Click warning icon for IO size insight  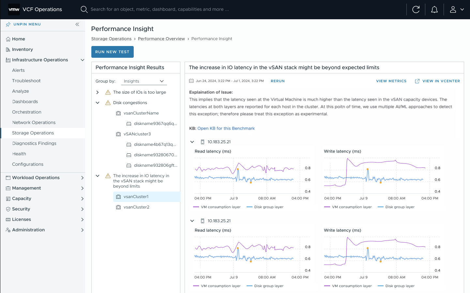pyautogui.click(x=108, y=92)
